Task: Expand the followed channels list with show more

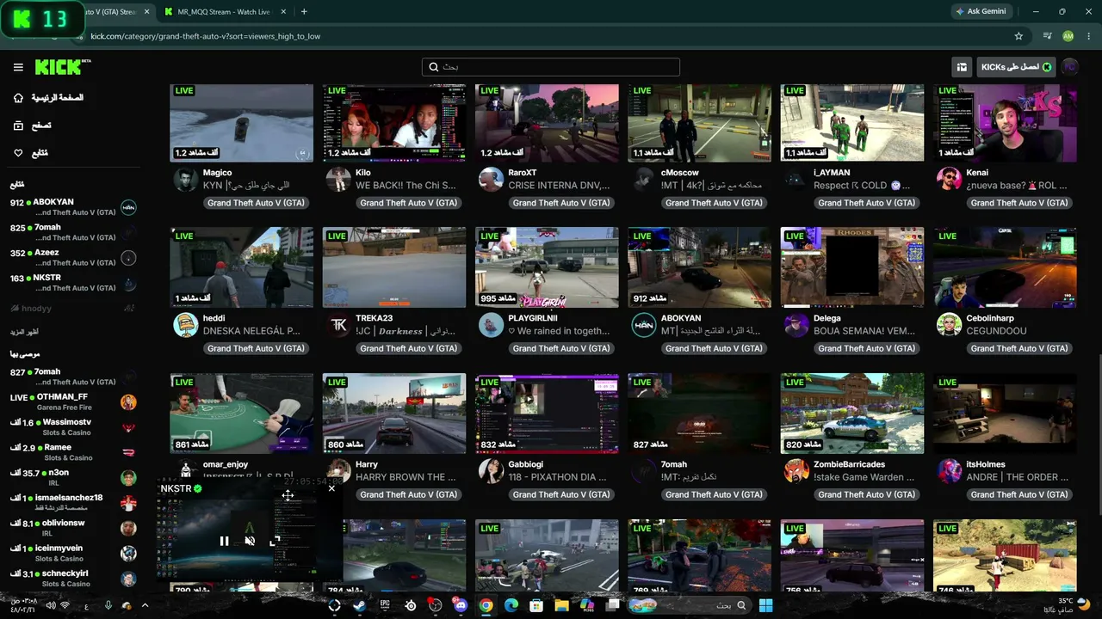Action: [x=24, y=332]
